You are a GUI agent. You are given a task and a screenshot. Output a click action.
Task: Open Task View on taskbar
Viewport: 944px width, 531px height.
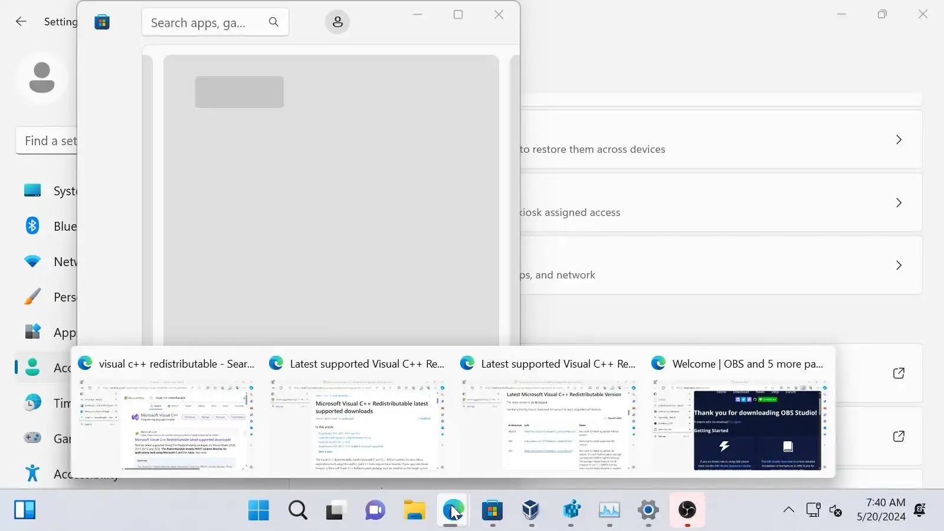click(336, 510)
